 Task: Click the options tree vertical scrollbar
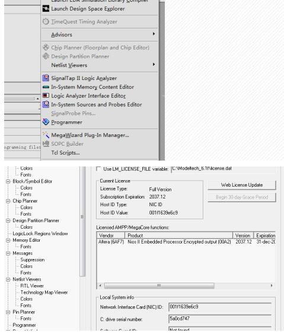tap(82, 221)
